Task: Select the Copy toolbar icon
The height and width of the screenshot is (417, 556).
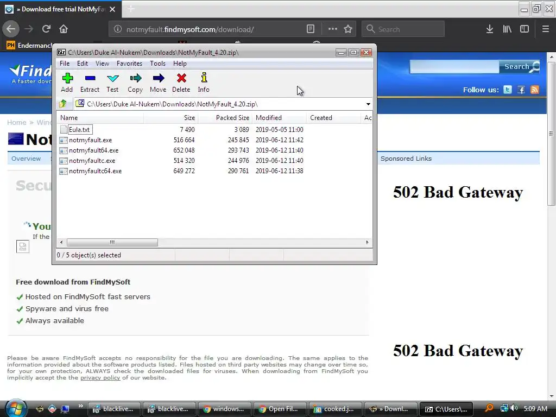Action: click(x=135, y=83)
